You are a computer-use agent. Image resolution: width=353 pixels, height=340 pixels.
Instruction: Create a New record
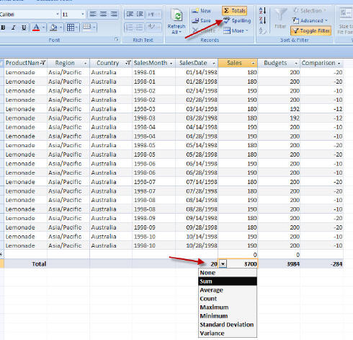[201, 11]
